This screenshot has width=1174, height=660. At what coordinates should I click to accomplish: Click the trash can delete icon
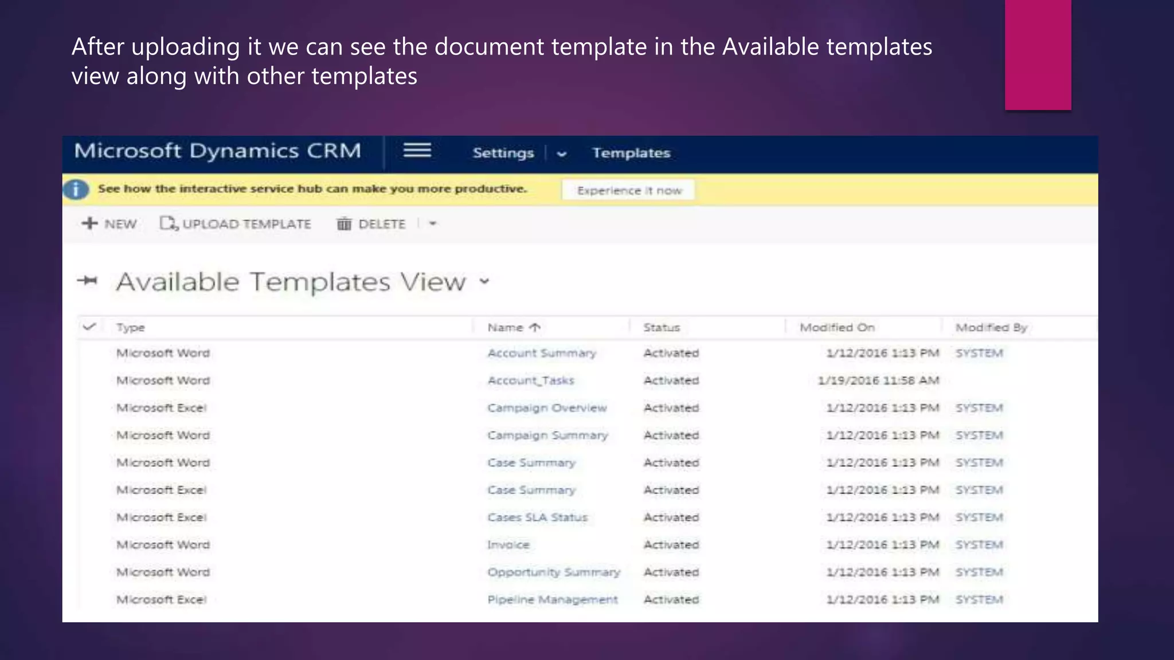point(344,223)
